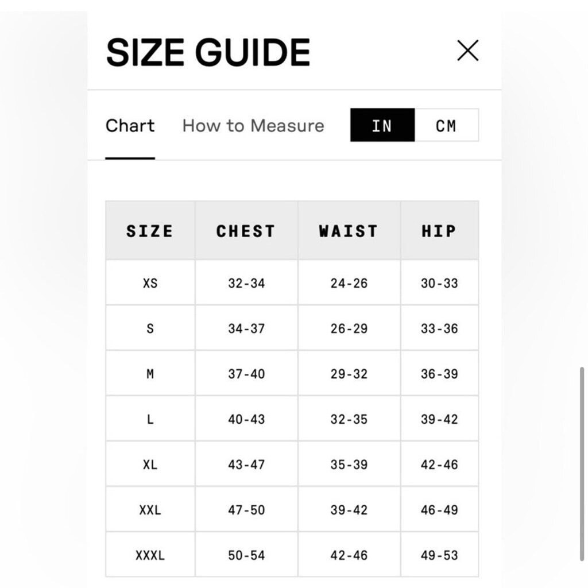Click the SIZE GUIDE heading

pyautogui.click(x=208, y=52)
